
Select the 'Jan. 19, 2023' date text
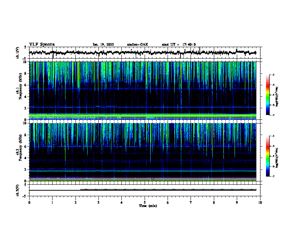tap(103, 45)
